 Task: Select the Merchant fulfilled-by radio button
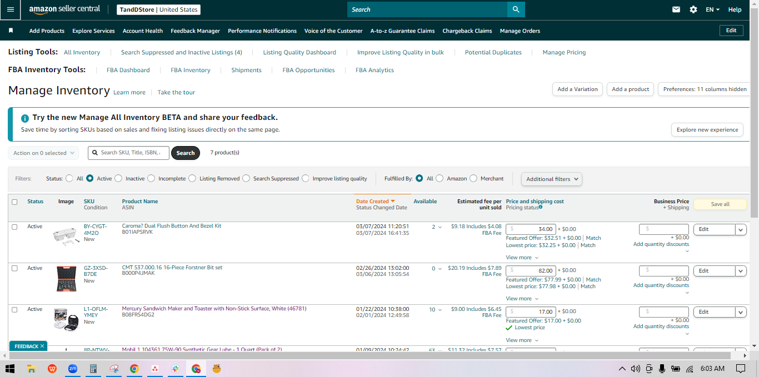(473, 178)
